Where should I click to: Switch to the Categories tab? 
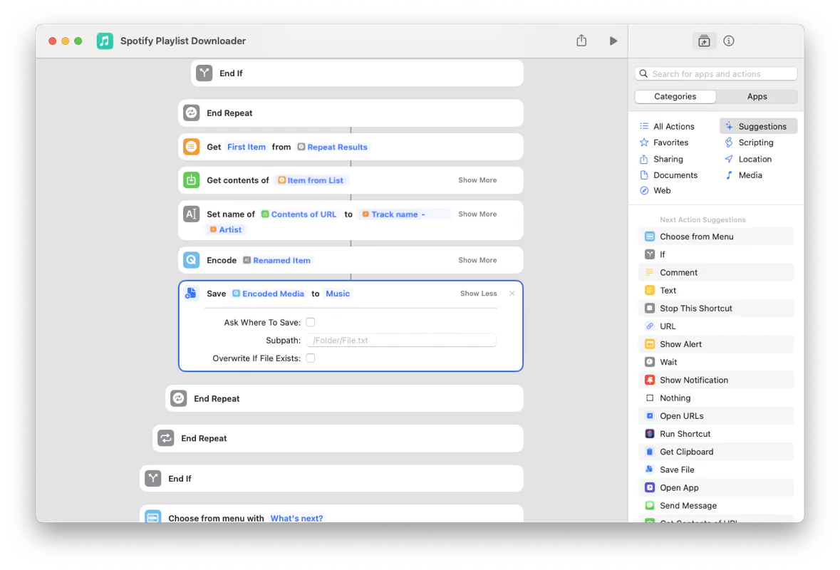(675, 96)
